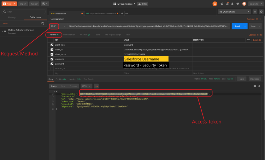Click the heart icon in header
Viewport: 265px width, 160px height.
[238, 4]
